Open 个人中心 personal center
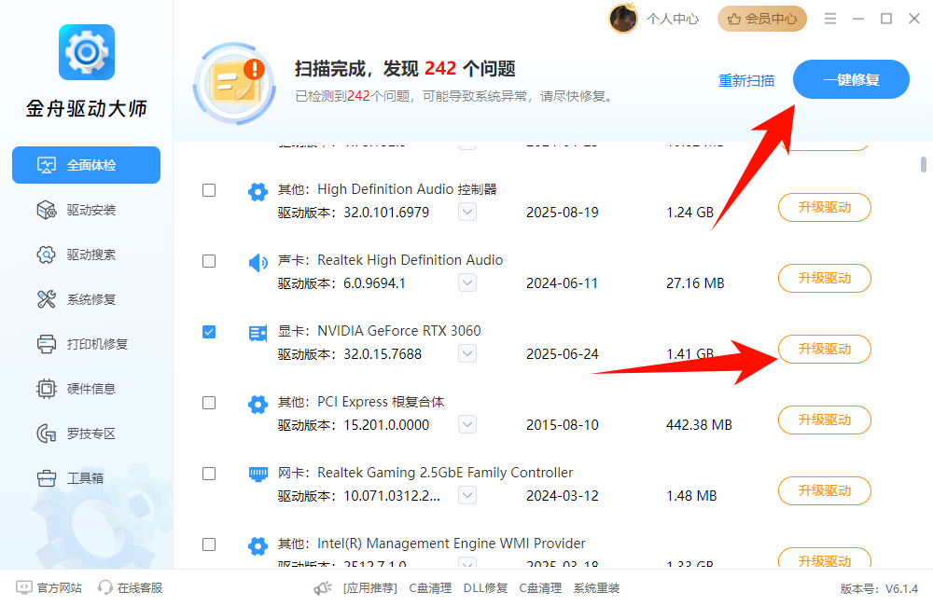Image resolution: width=933 pixels, height=606 pixels. tap(673, 19)
